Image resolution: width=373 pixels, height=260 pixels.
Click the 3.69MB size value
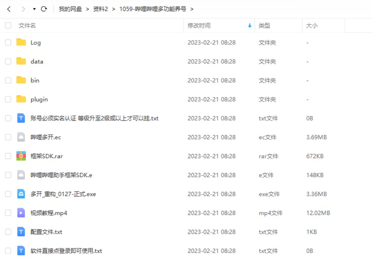316,137
